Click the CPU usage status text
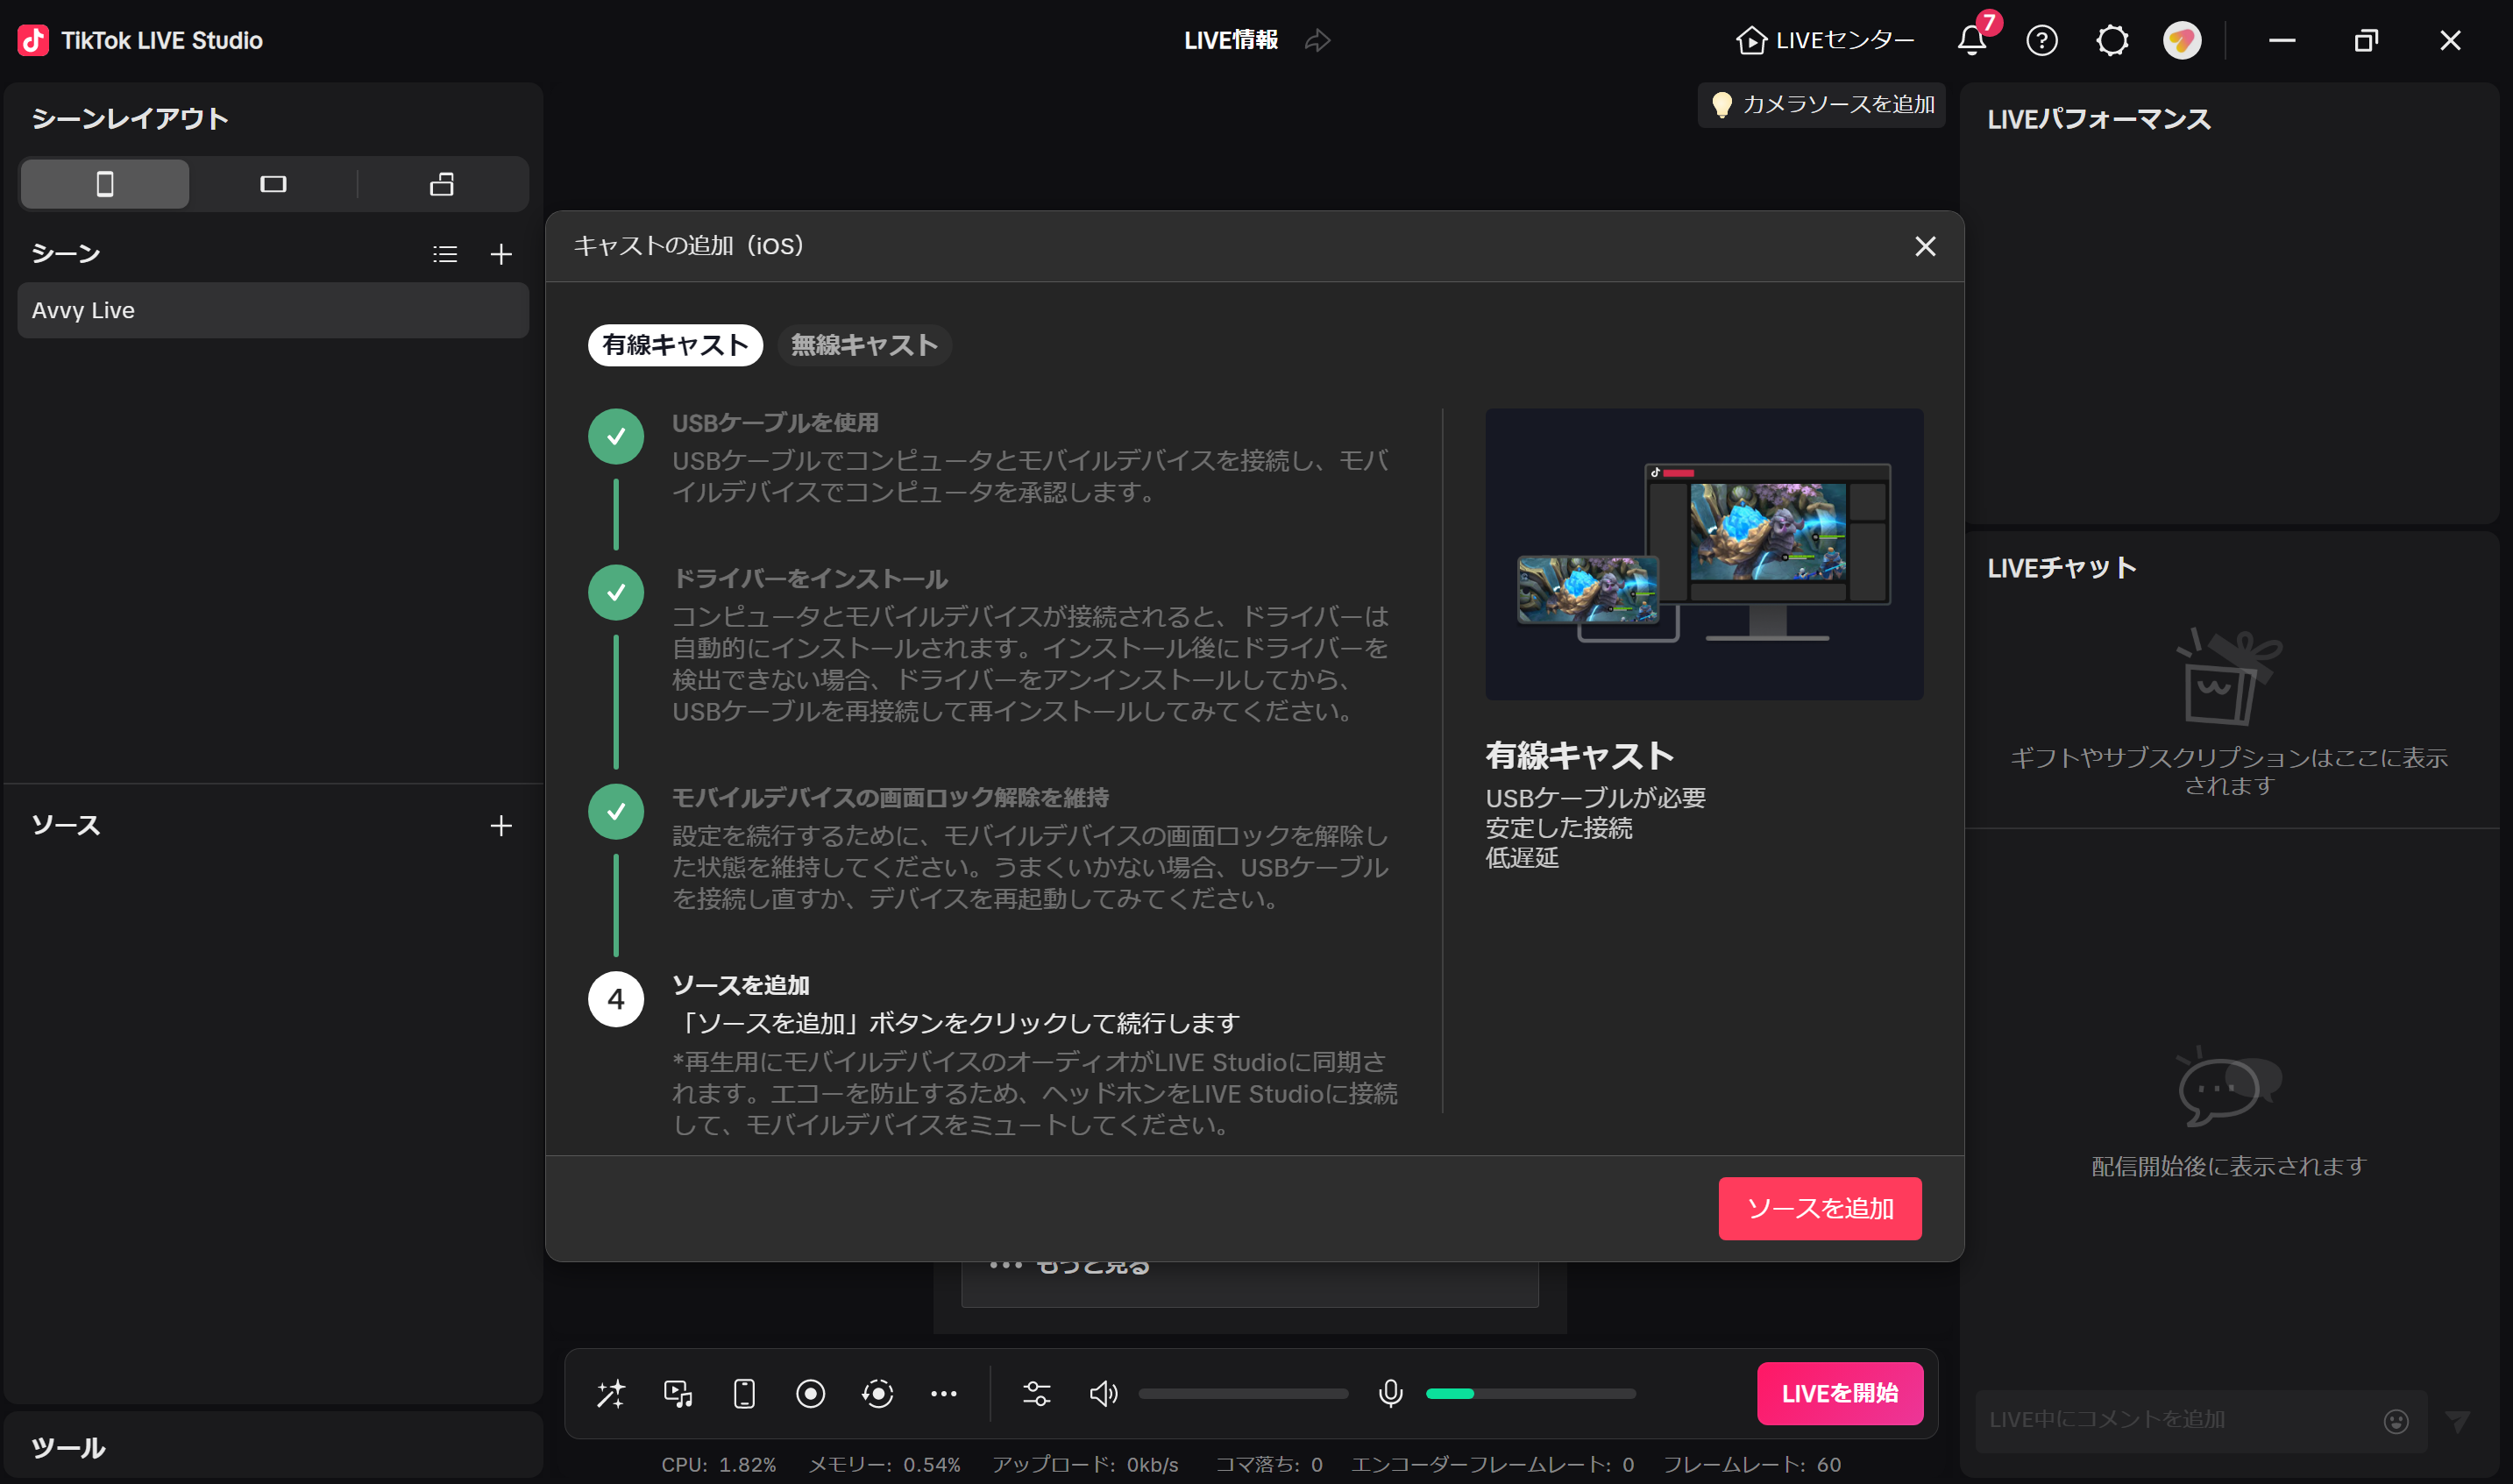 click(x=718, y=1464)
